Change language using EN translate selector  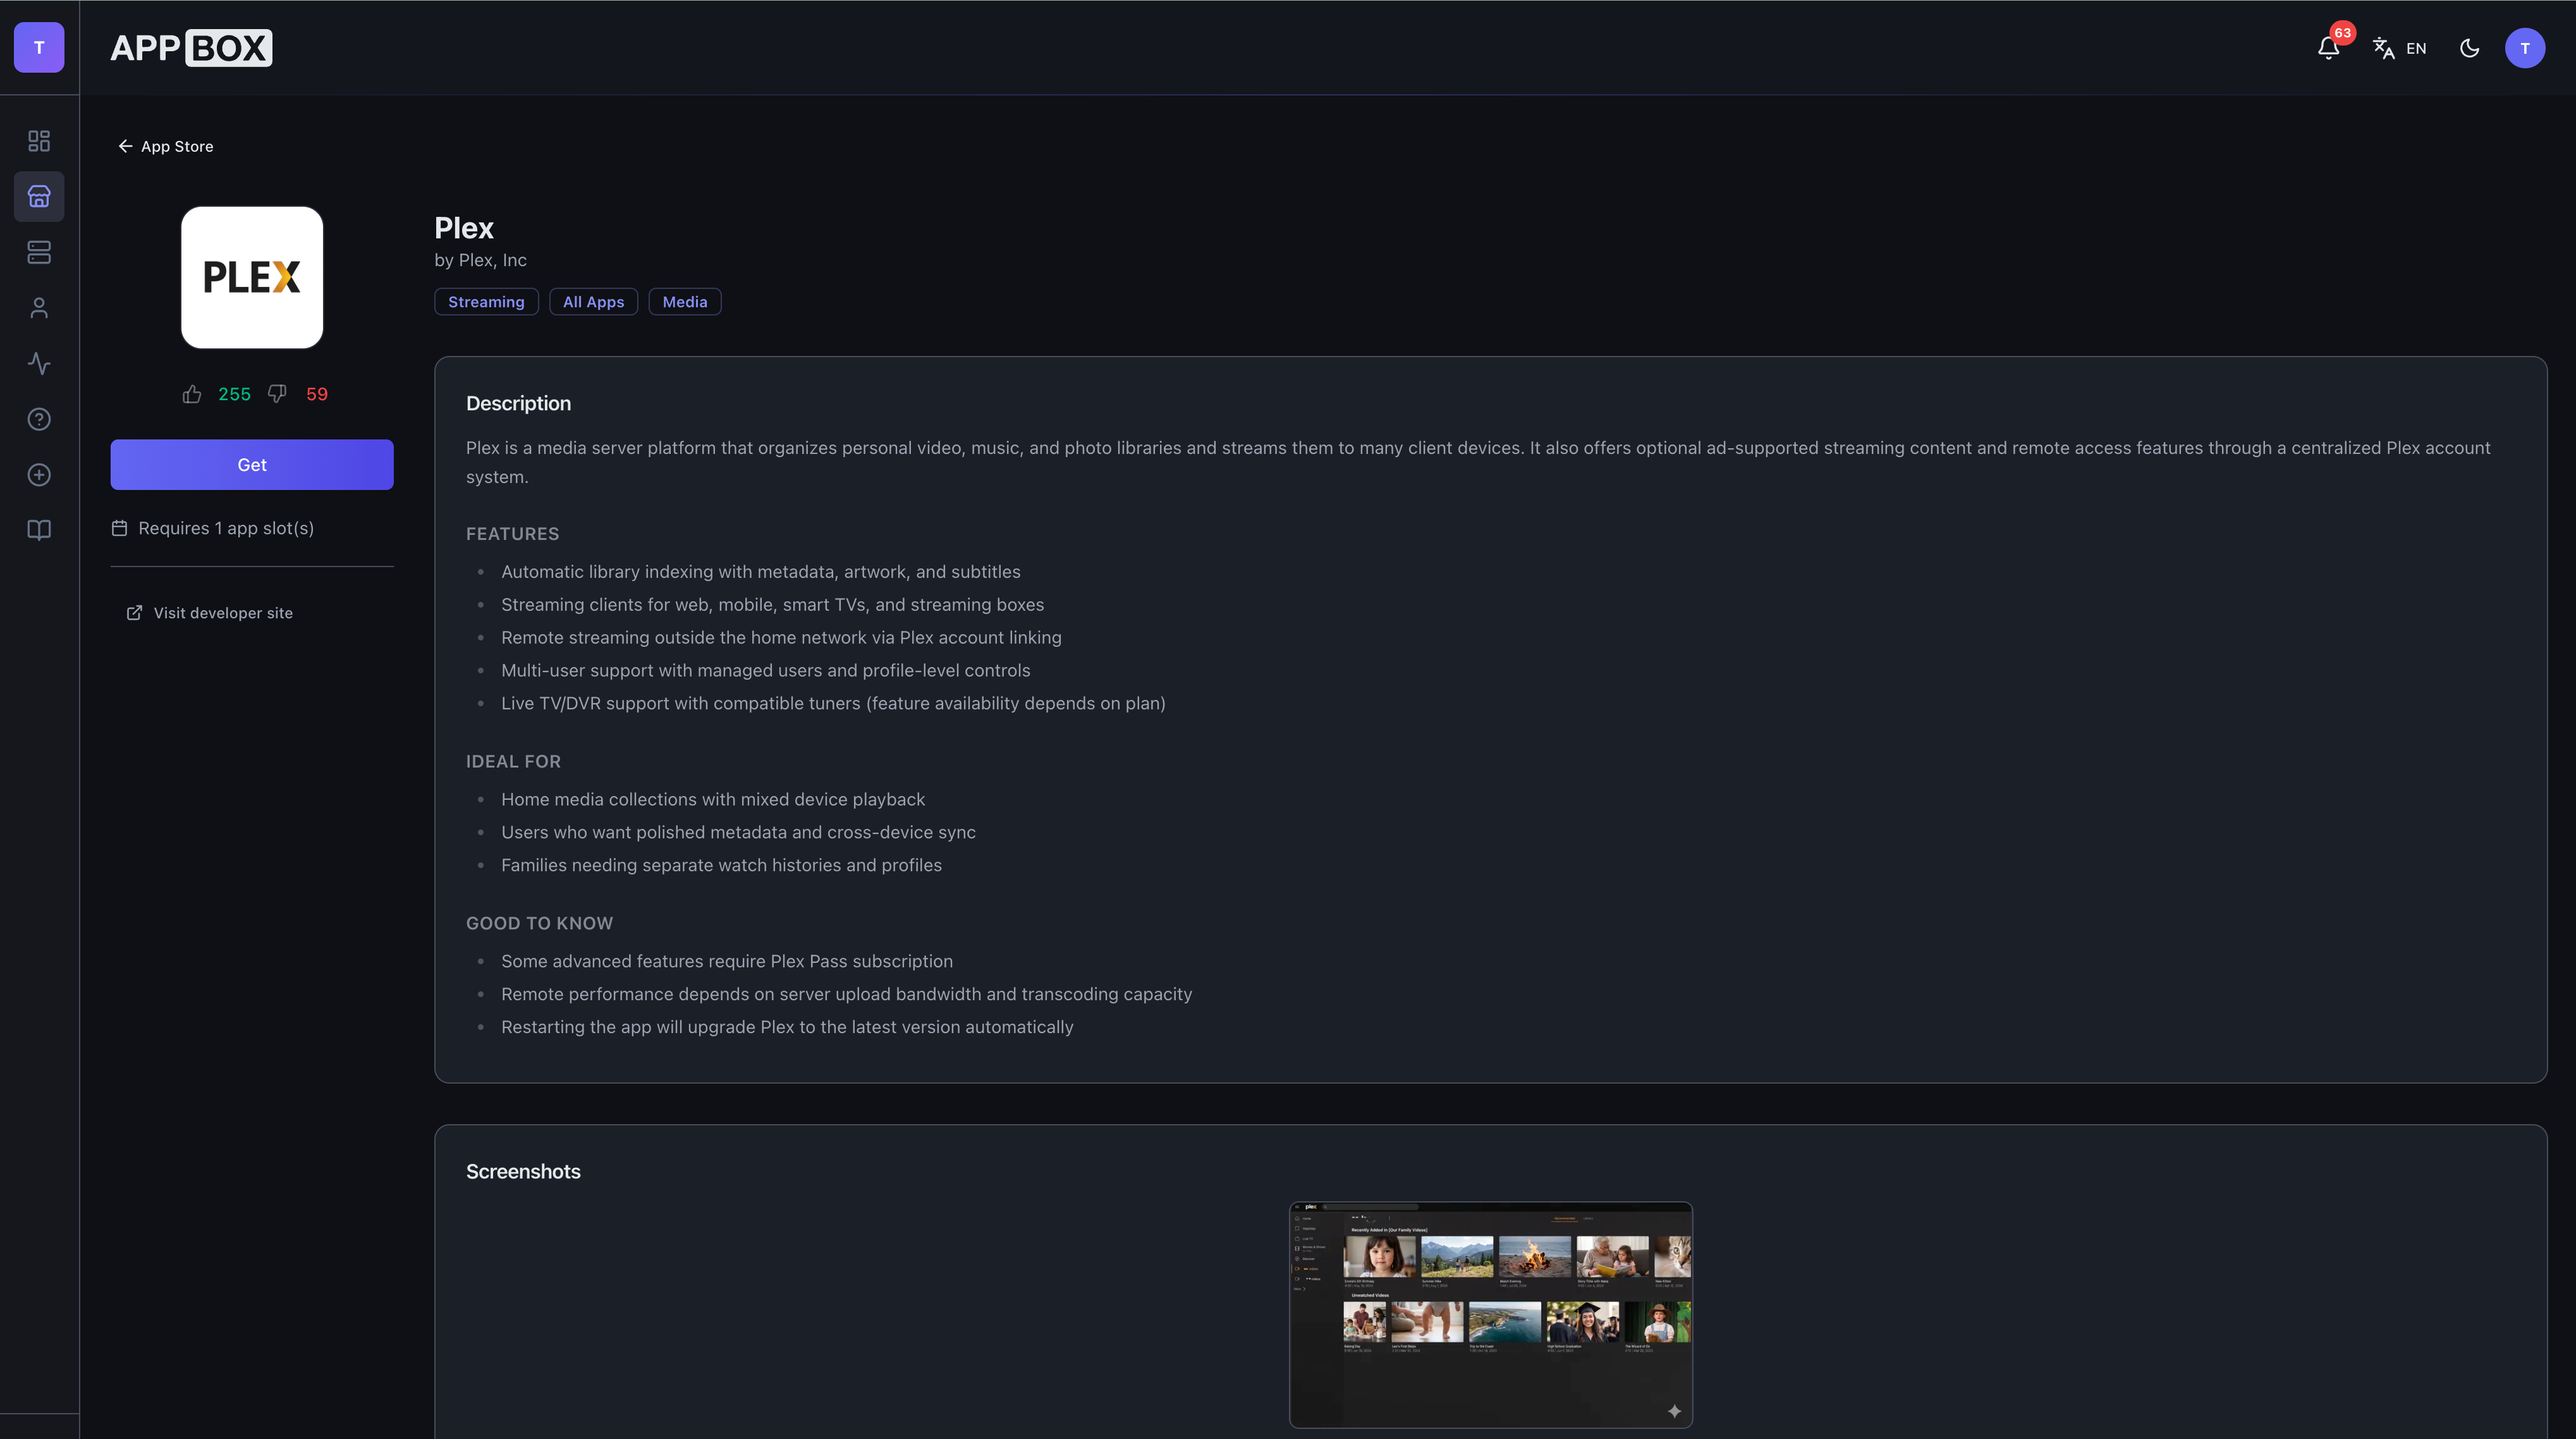(2400, 48)
